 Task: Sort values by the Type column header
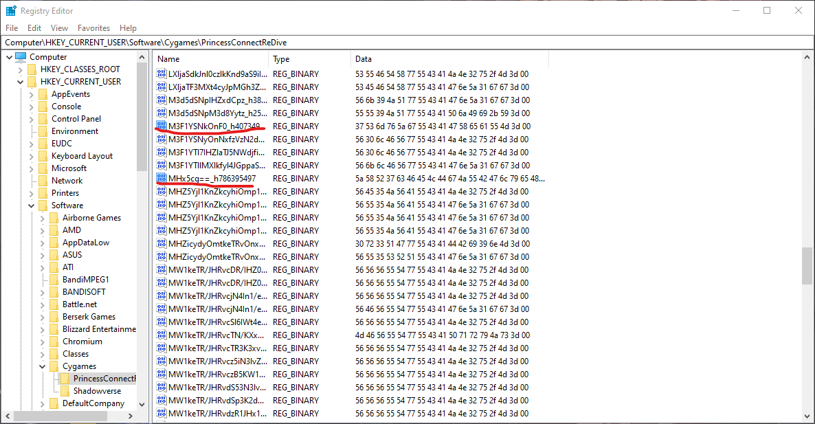point(310,58)
